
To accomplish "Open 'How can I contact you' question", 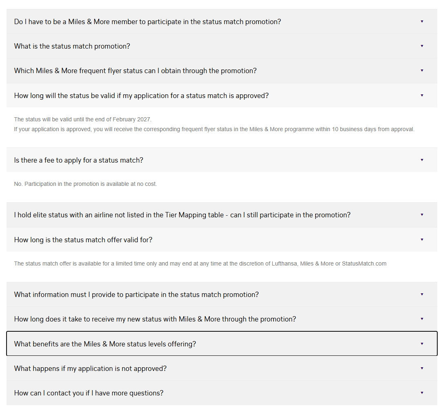I will pyautogui.click(x=89, y=393).
